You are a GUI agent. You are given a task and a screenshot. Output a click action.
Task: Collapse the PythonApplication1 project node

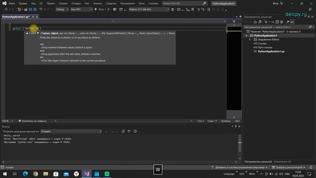246,36
